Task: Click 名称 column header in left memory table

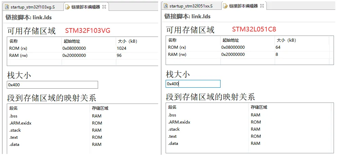Action: (x=13, y=41)
